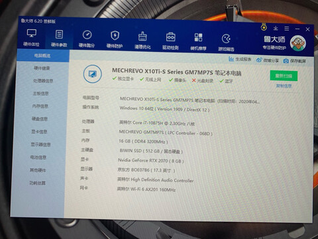Open the 游戏精选 game picks section
This screenshot has height=239, width=318.
tap(226, 42)
